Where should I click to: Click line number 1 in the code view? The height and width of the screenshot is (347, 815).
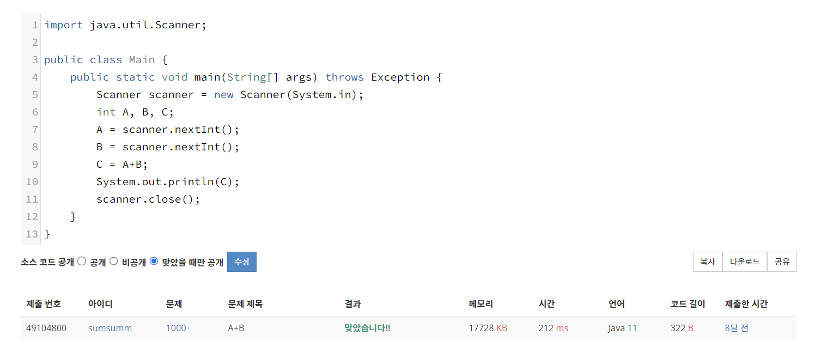pos(35,25)
